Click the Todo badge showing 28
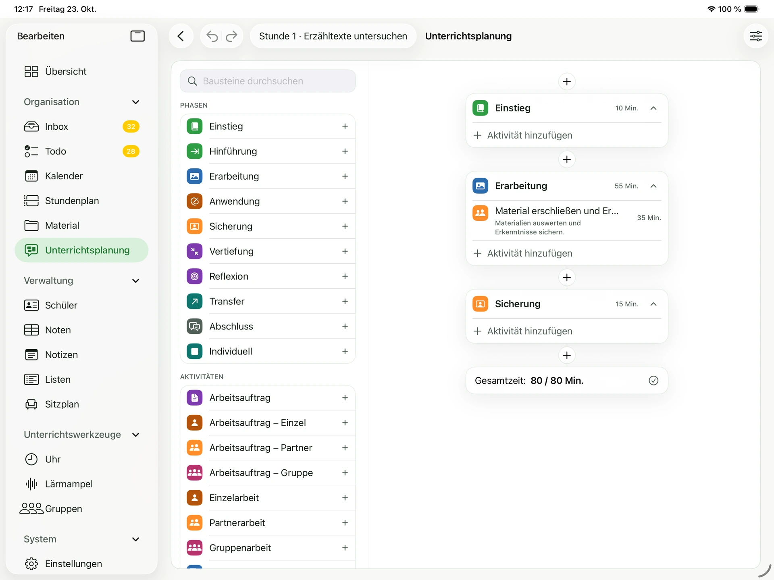 131,151
